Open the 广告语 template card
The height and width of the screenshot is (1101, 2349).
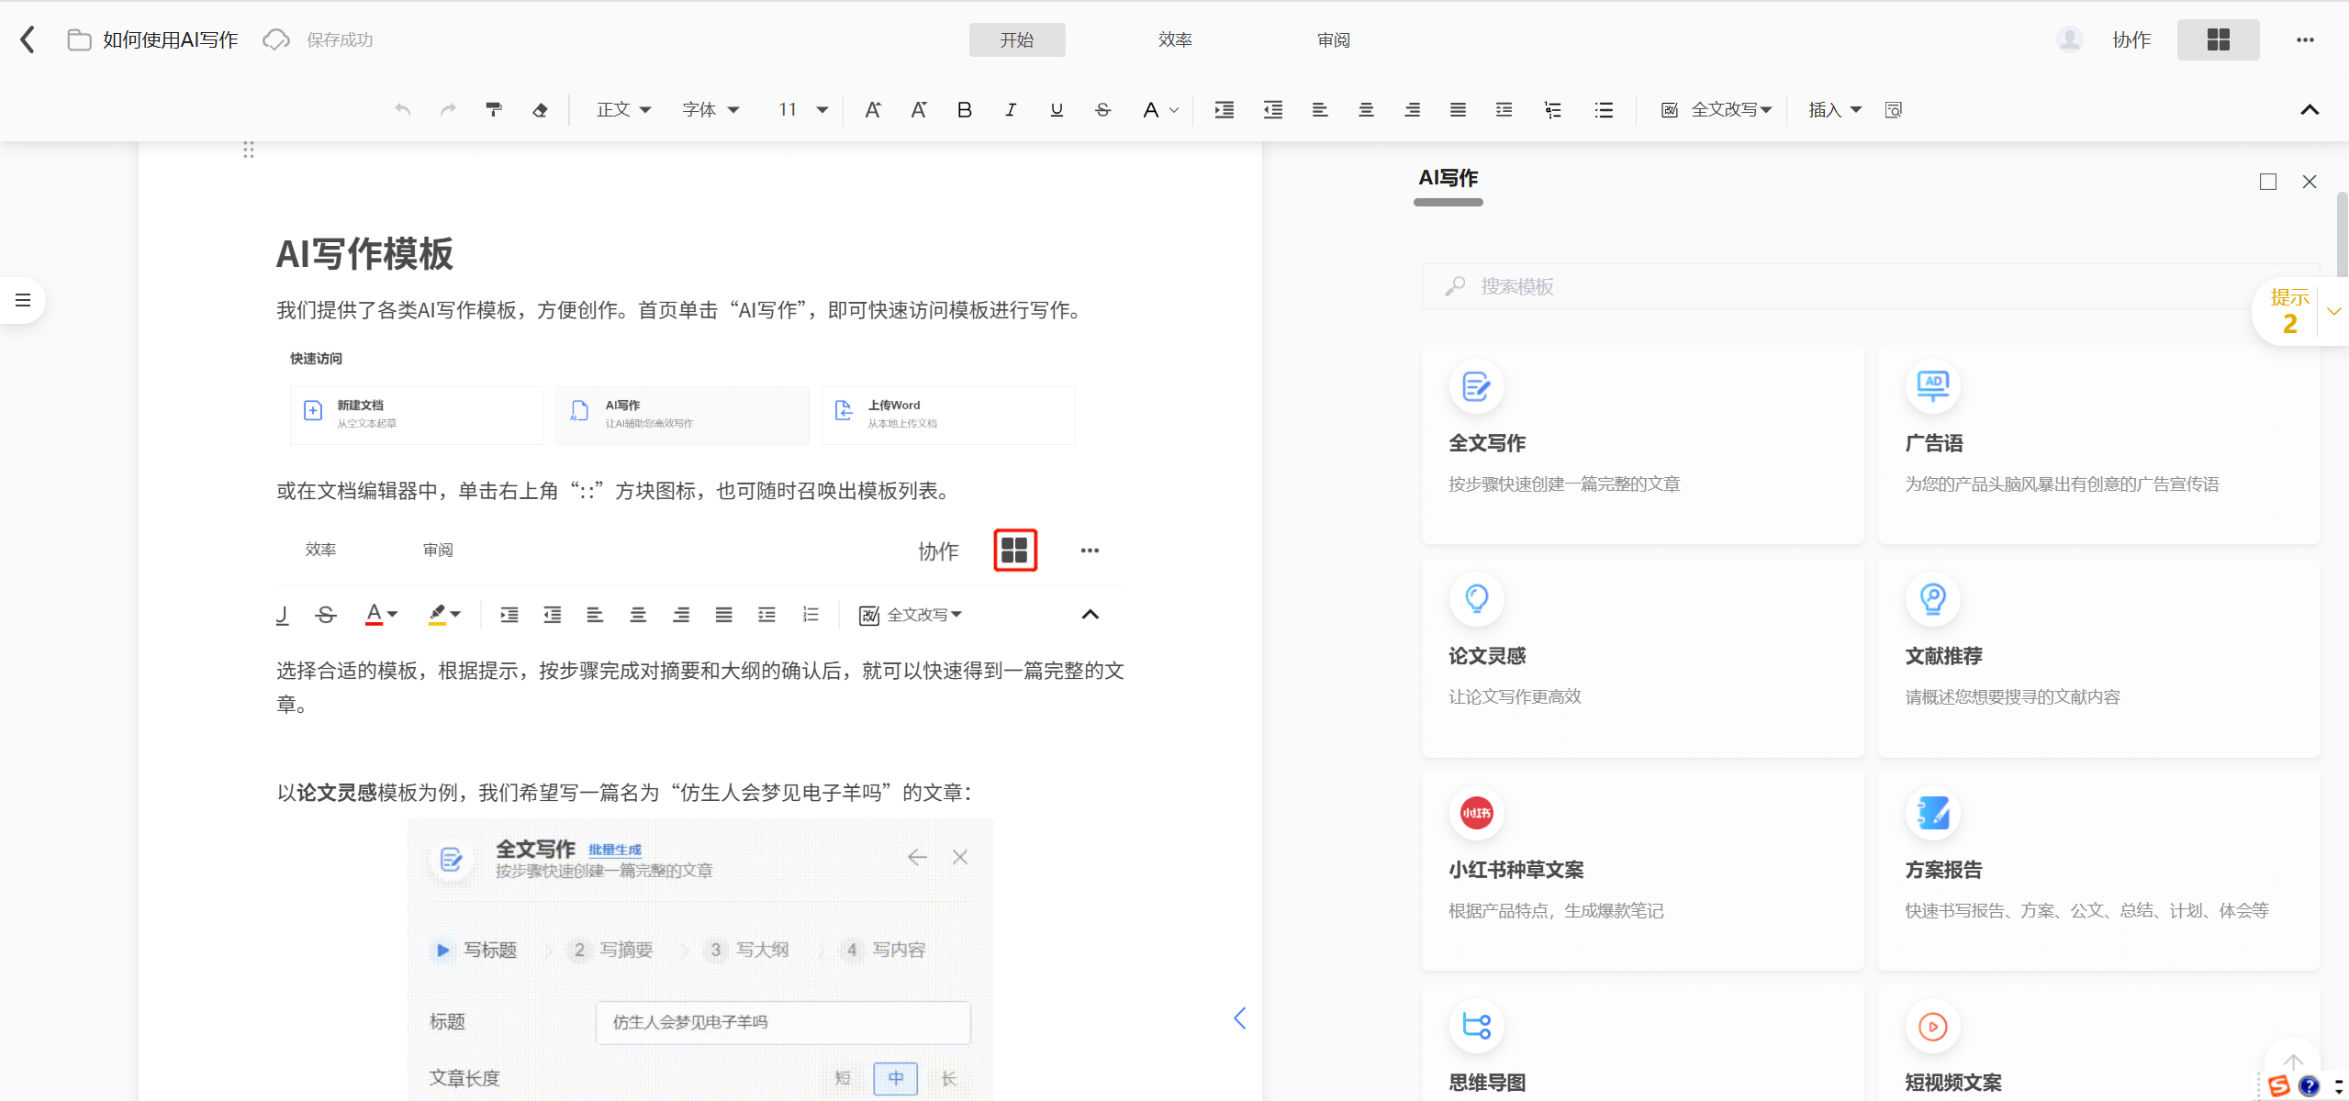click(2098, 445)
